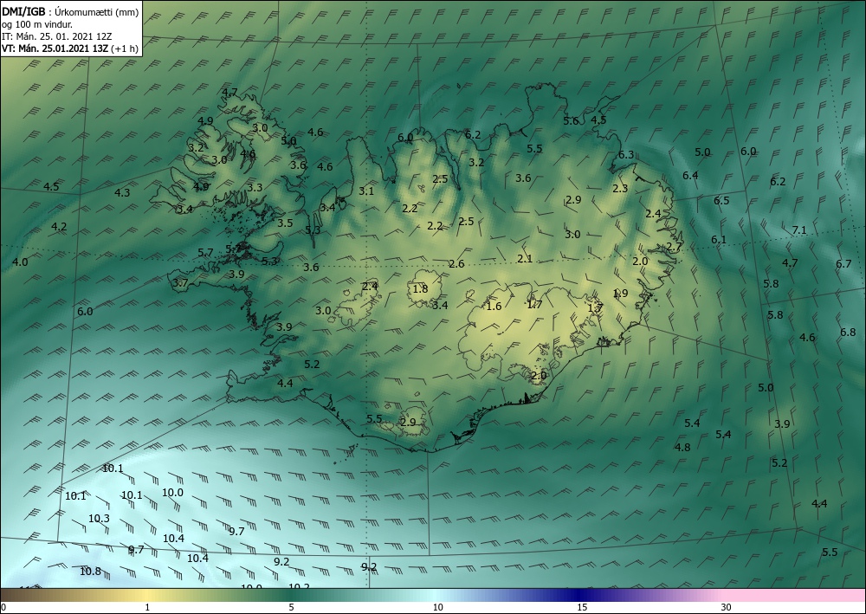866x614 pixels.
Task: Click the "6.8" value on the map
Action: point(848,332)
